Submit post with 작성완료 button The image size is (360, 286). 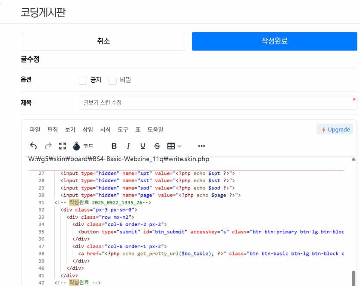tap(274, 41)
